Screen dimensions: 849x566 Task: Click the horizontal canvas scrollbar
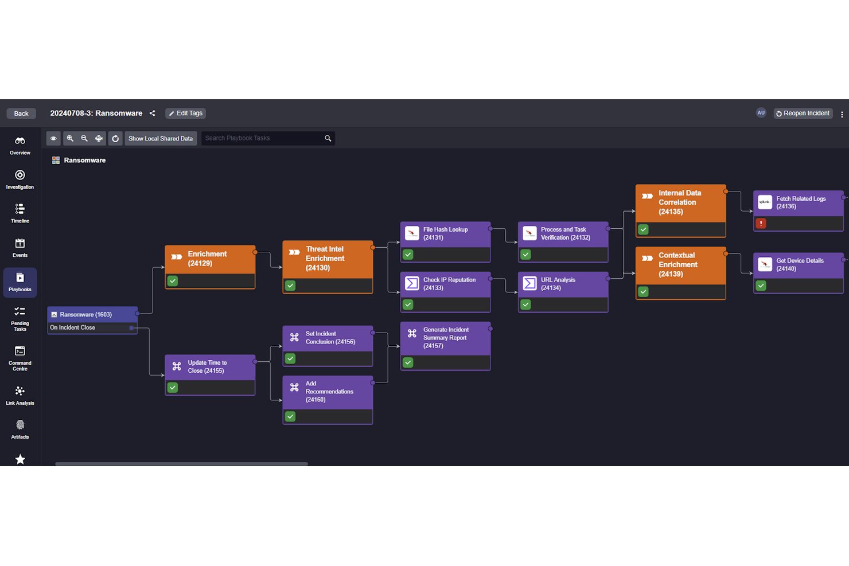pos(181,464)
